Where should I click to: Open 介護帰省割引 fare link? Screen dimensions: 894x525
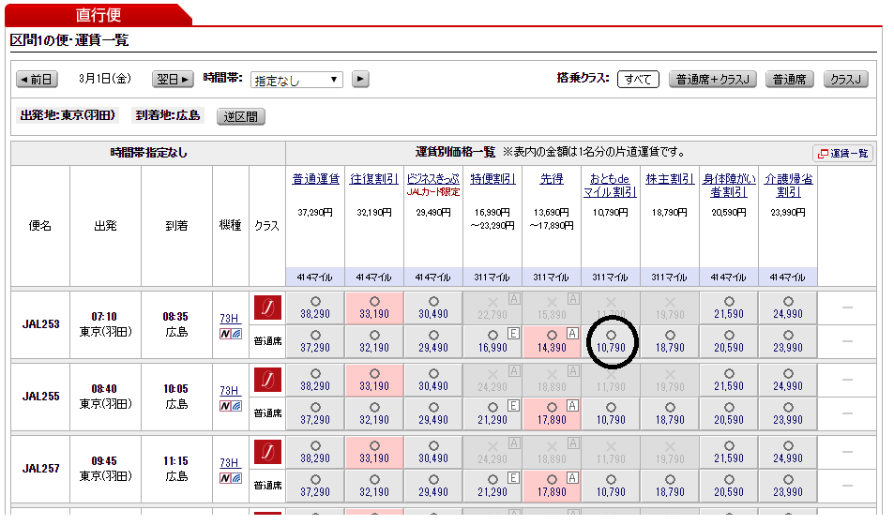[788, 186]
